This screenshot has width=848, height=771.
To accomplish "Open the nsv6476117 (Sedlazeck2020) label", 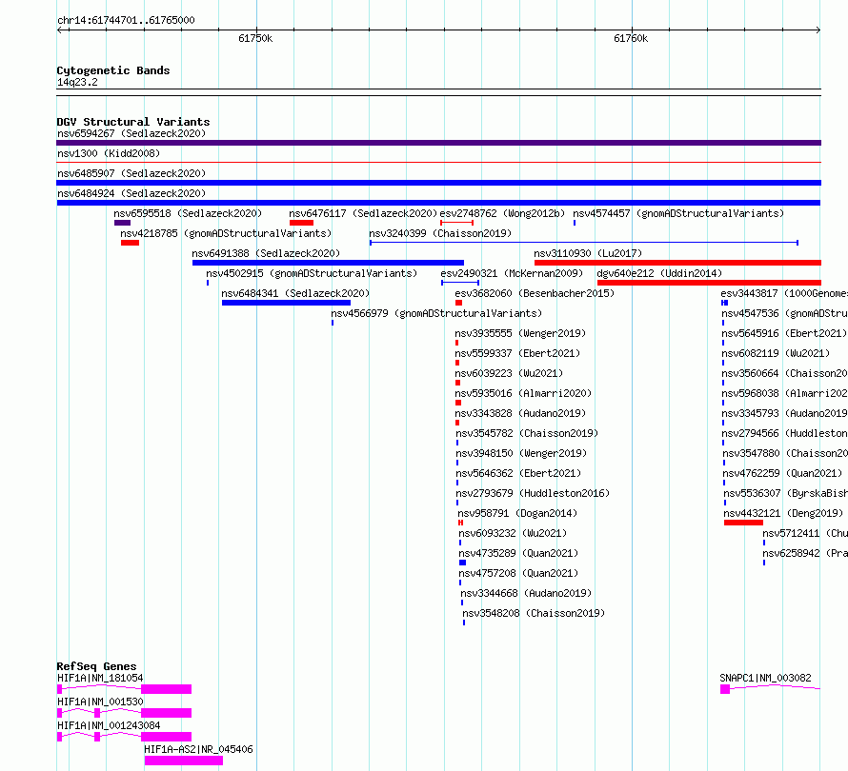I will [363, 213].
